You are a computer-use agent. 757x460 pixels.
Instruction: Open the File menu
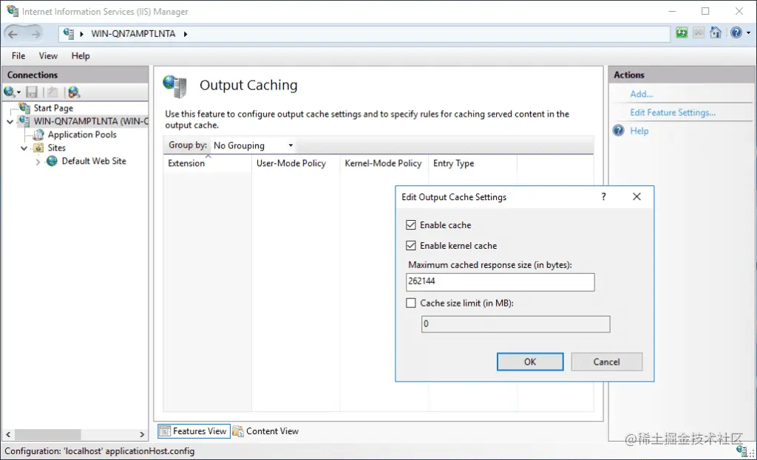[18, 56]
